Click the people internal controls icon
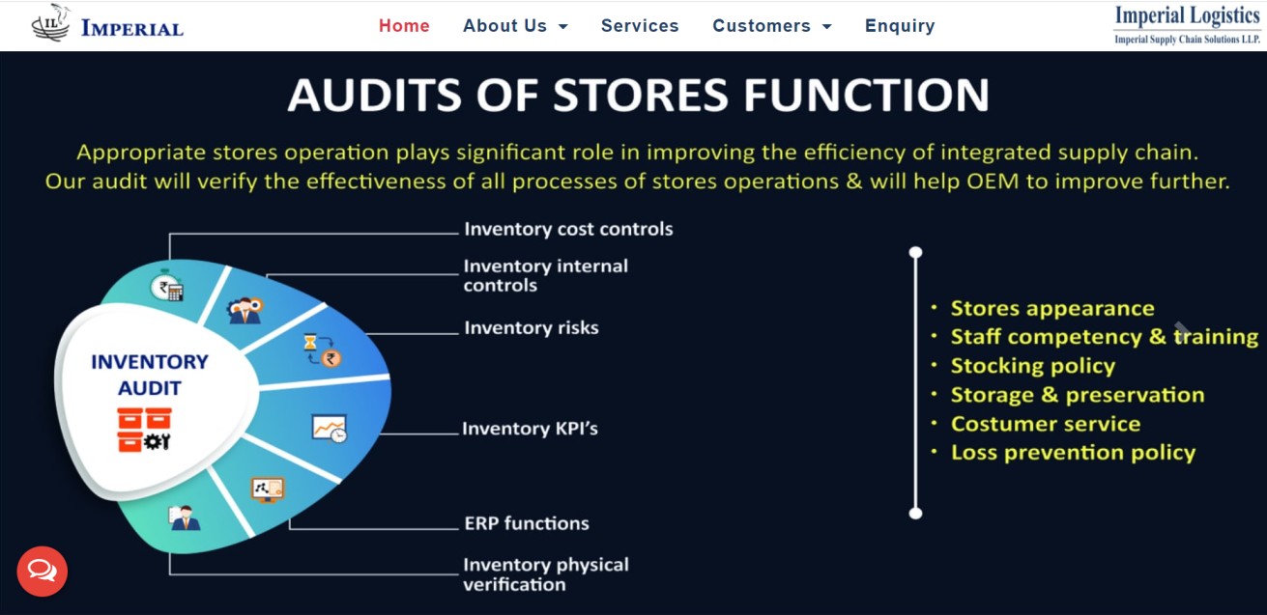This screenshot has height=615, width=1267. 244,310
